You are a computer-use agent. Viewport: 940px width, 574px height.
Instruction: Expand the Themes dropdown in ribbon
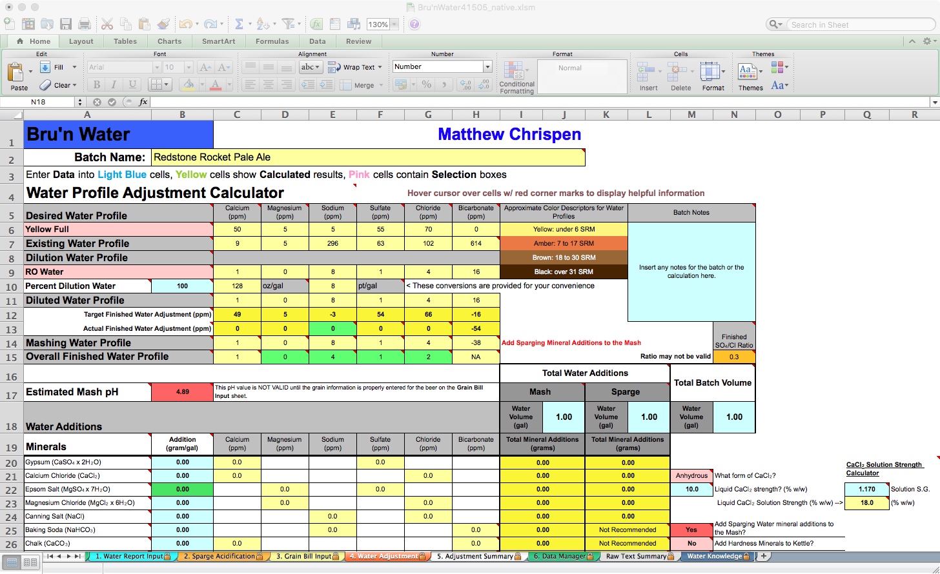[750, 75]
